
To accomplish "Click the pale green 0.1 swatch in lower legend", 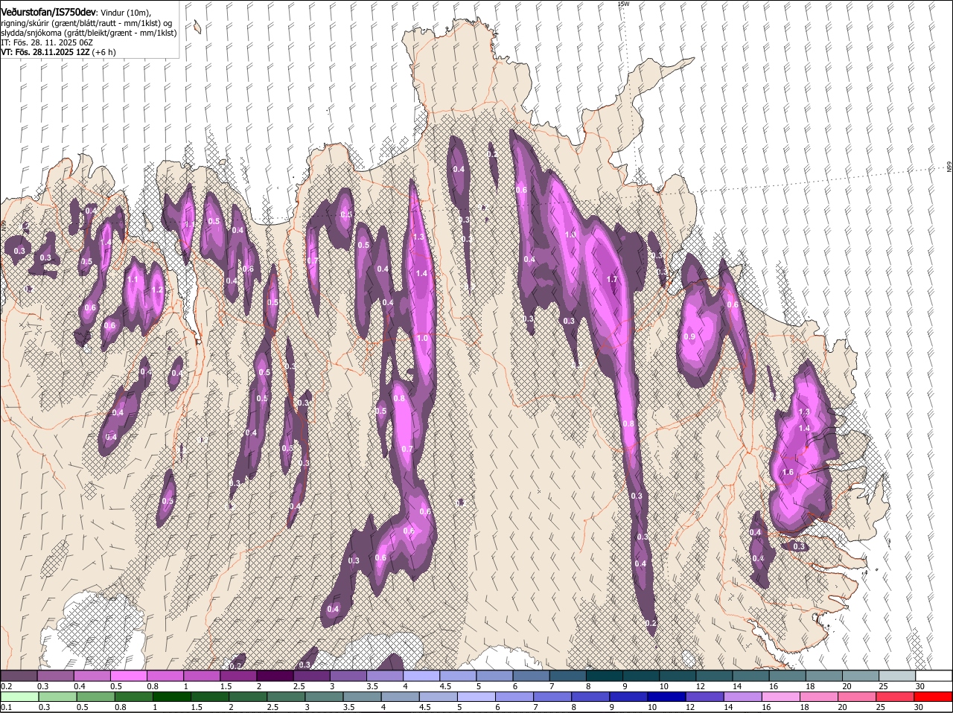I will click(x=19, y=697).
